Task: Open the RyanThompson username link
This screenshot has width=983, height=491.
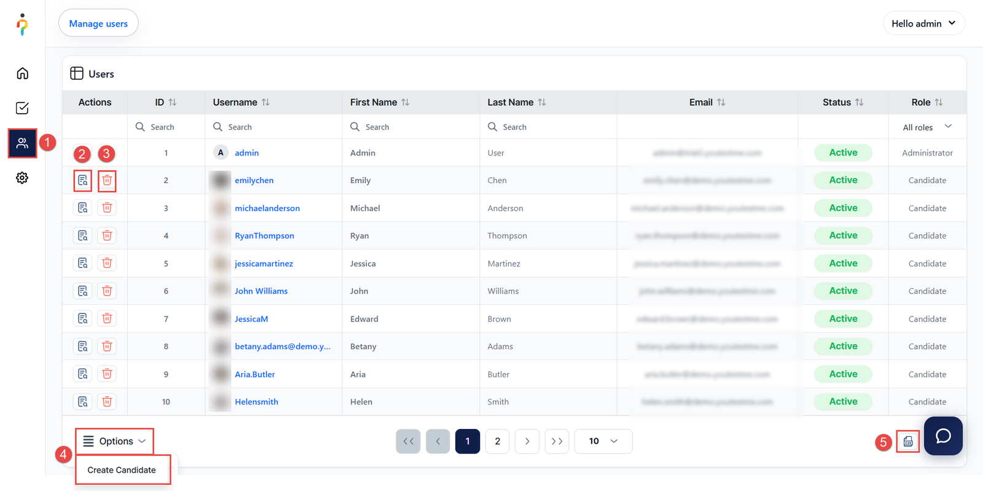Action: tap(264, 236)
